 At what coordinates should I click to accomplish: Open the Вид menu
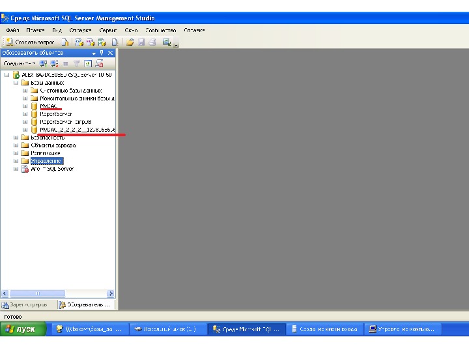(57, 30)
